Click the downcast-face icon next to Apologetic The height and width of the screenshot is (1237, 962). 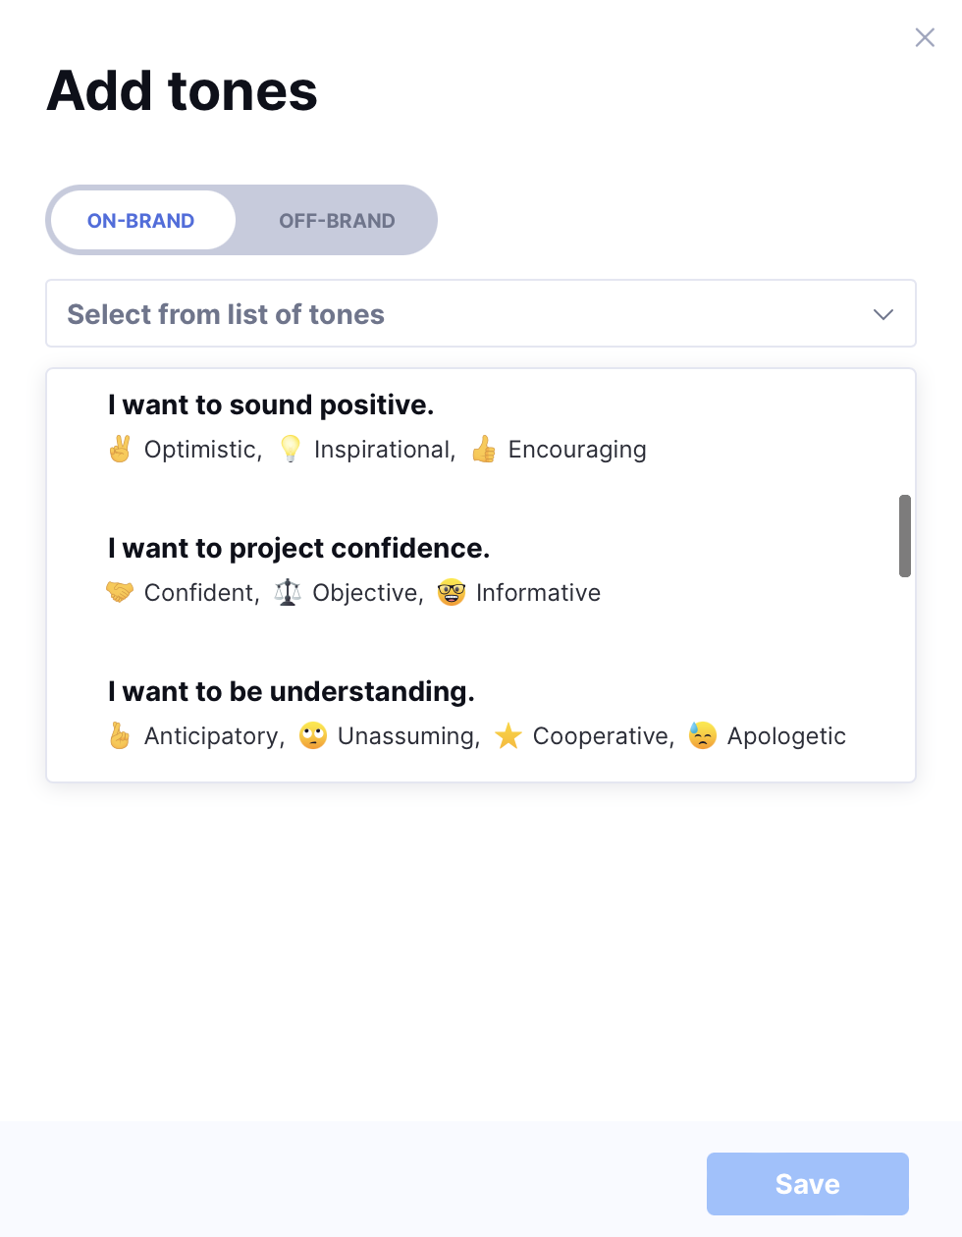702,735
